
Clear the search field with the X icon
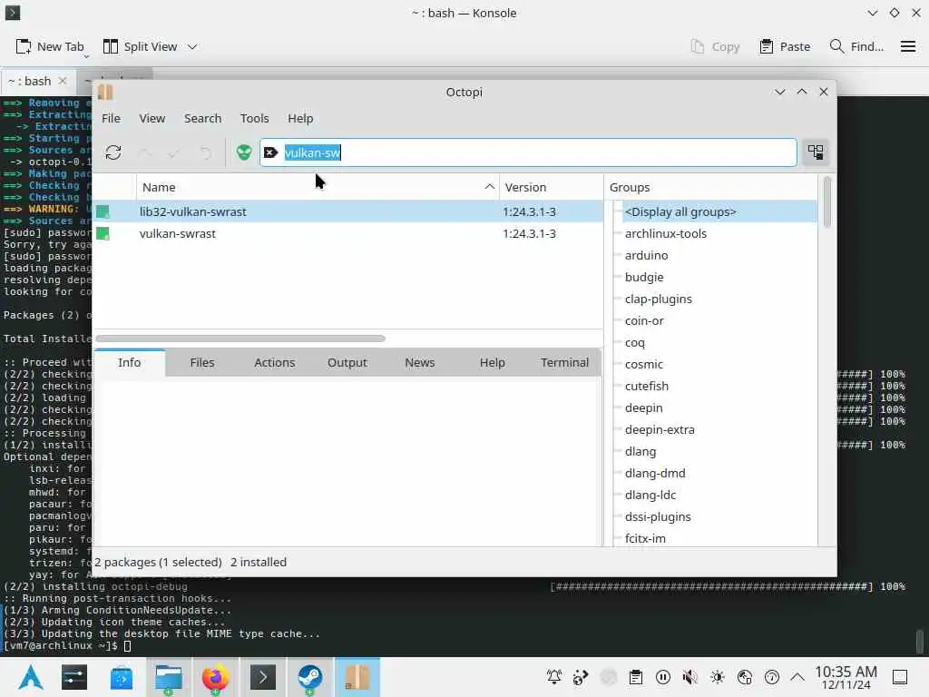270,152
